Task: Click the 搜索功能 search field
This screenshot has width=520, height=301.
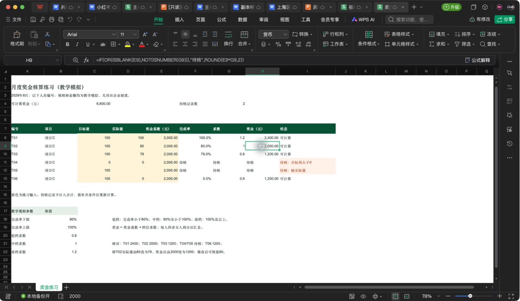Action: pyautogui.click(x=409, y=20)
